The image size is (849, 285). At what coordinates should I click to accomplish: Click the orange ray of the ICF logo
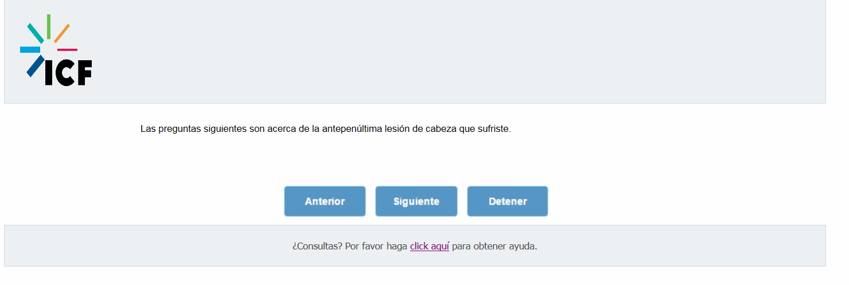pos(62,33)
